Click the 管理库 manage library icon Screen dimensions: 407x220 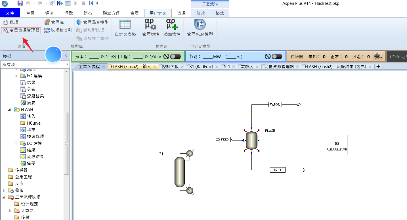coord(54,22)
